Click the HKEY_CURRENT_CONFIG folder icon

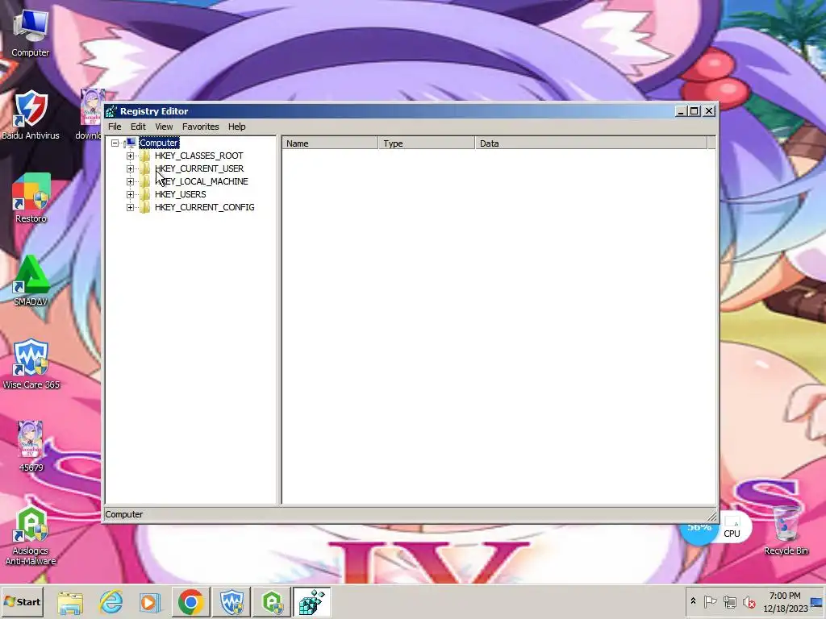pos(145,207)
